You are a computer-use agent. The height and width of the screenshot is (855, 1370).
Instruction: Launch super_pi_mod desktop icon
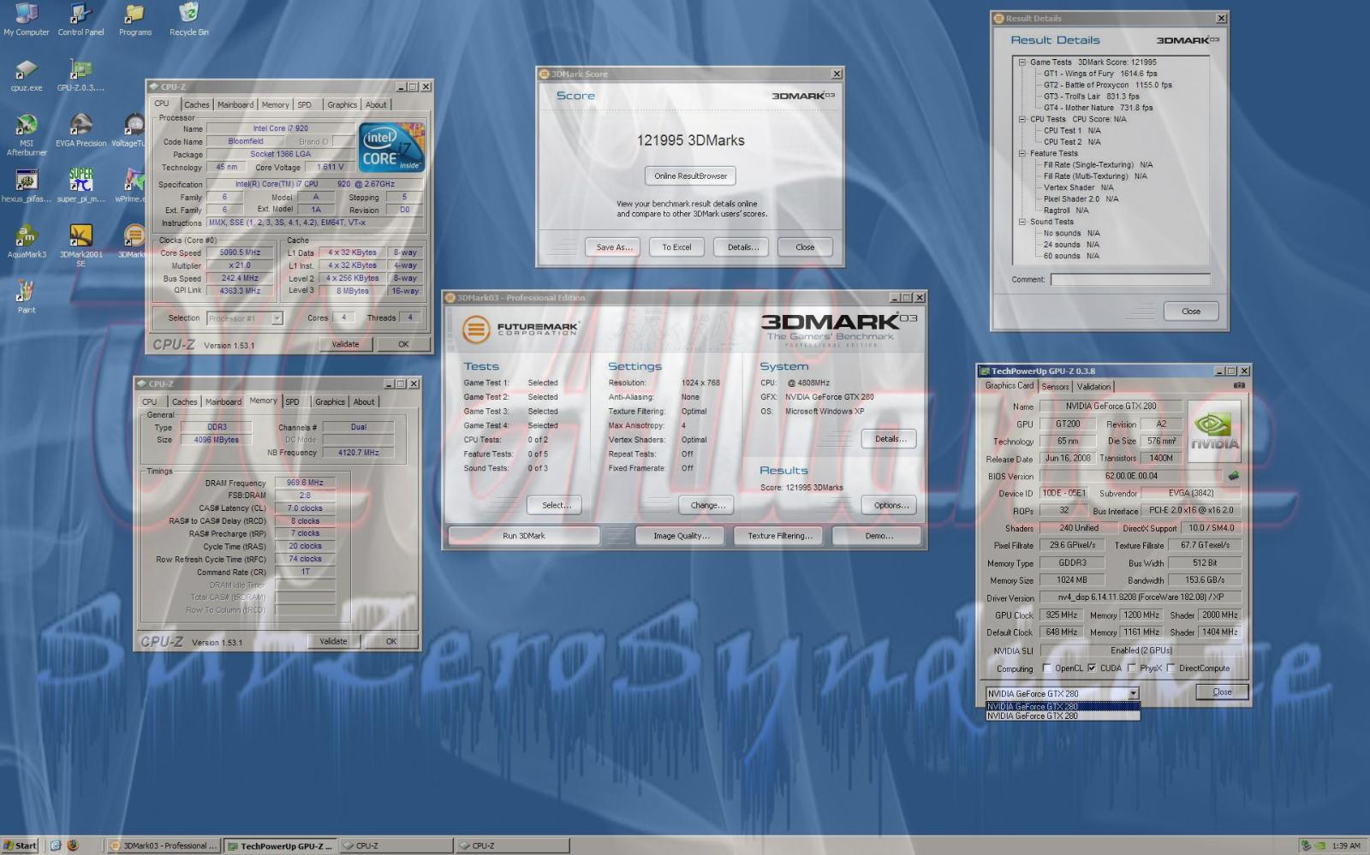[x=80, y=187]
